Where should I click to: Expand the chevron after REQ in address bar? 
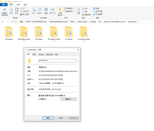pyautogui.click(x=76, y=22)
